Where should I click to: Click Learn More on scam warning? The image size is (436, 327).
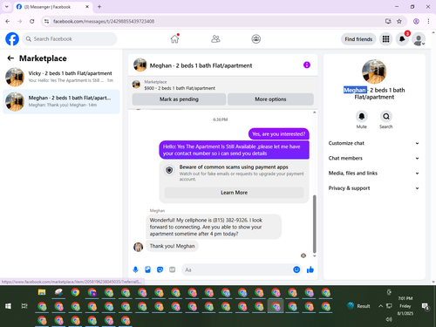click(234, 193)
